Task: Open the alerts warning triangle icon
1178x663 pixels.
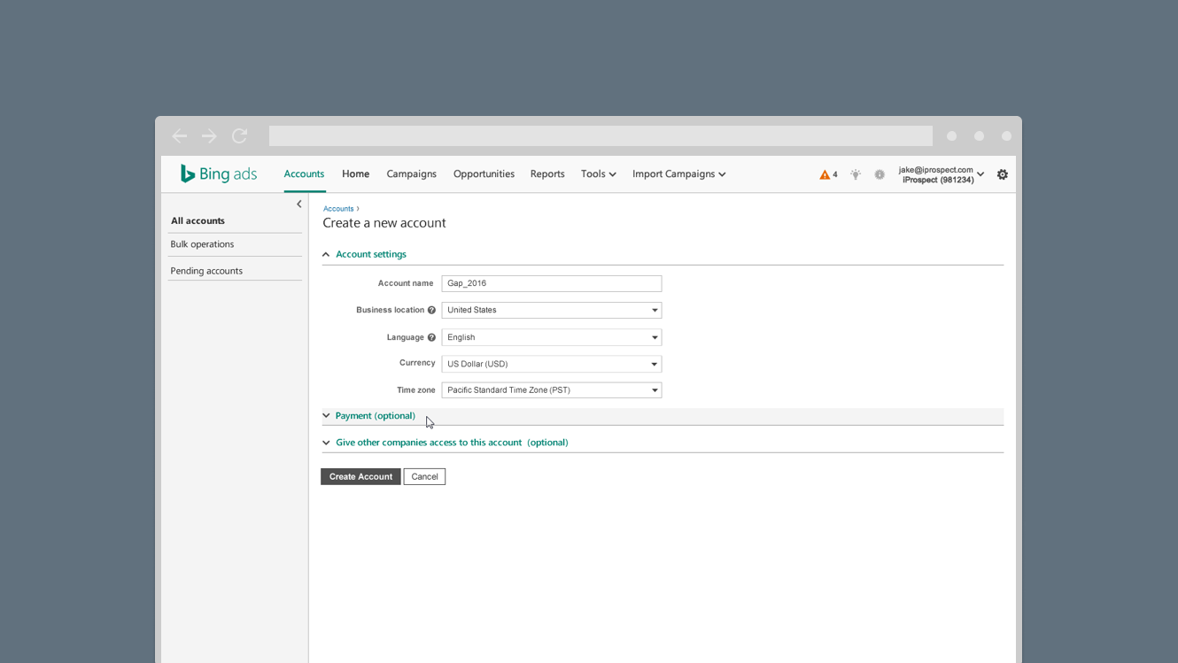Action: [x=825, y=174]
